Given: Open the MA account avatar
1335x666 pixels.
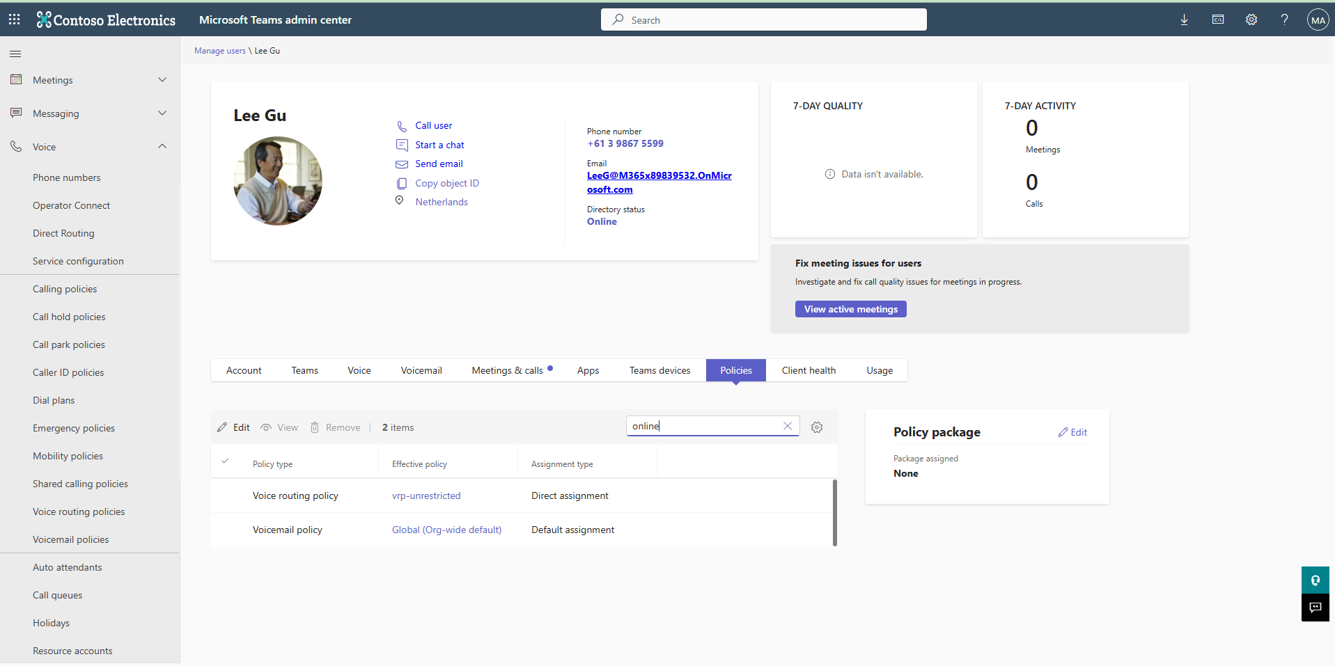Looking at the screenshot, I should (1318, 20).
